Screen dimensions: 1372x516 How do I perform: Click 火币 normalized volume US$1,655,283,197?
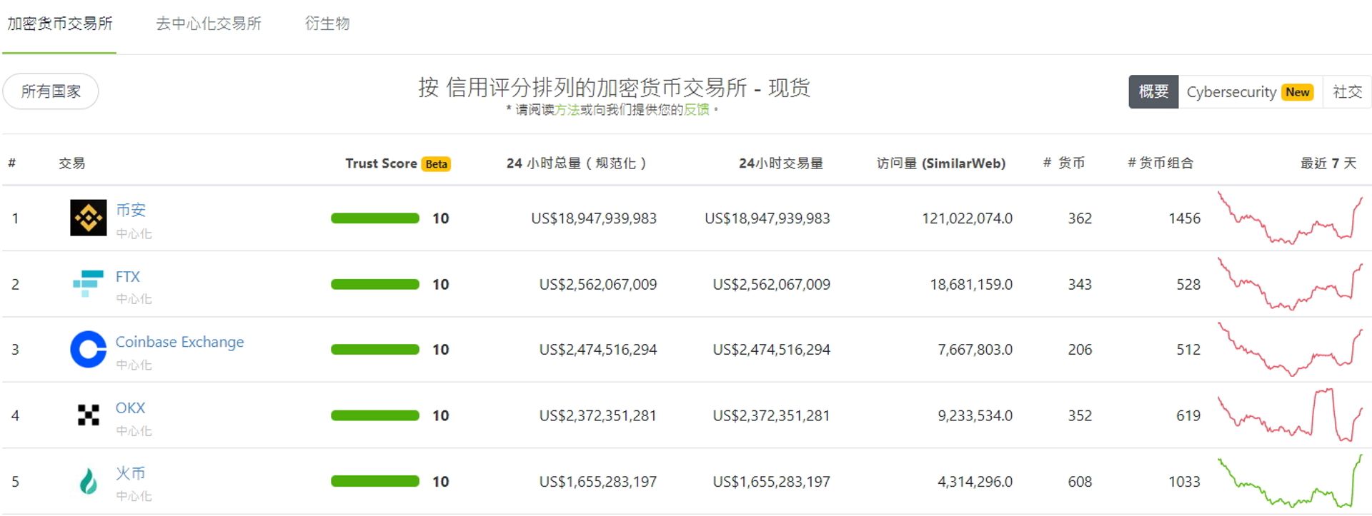pos(598,482)
